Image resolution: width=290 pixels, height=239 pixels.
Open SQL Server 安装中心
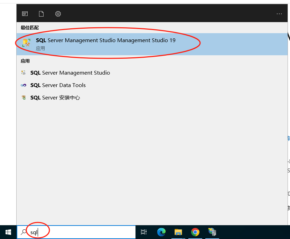click(x=55, y=98)
